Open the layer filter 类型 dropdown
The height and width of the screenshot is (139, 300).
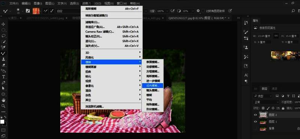pos(263,96)
